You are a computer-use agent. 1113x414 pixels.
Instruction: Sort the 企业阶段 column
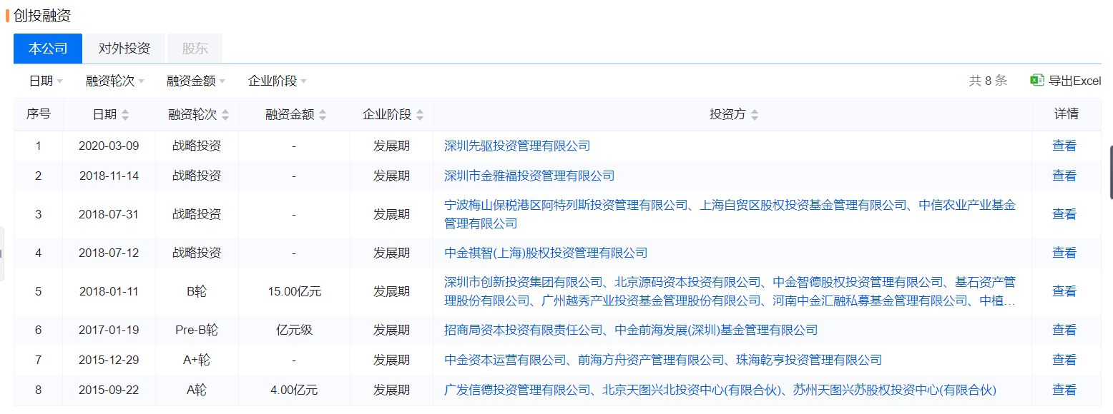click(418, 113)
